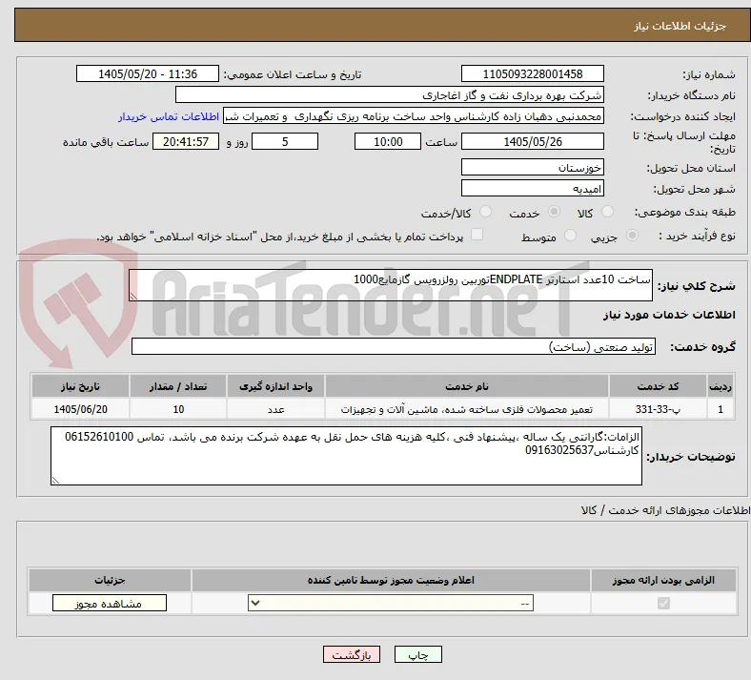
Task: Click the توضیحات خریدار text area
Action: [346, 456]
